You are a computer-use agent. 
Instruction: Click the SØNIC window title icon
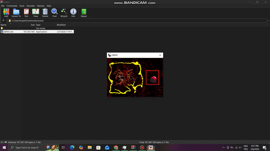click(110, 55)
